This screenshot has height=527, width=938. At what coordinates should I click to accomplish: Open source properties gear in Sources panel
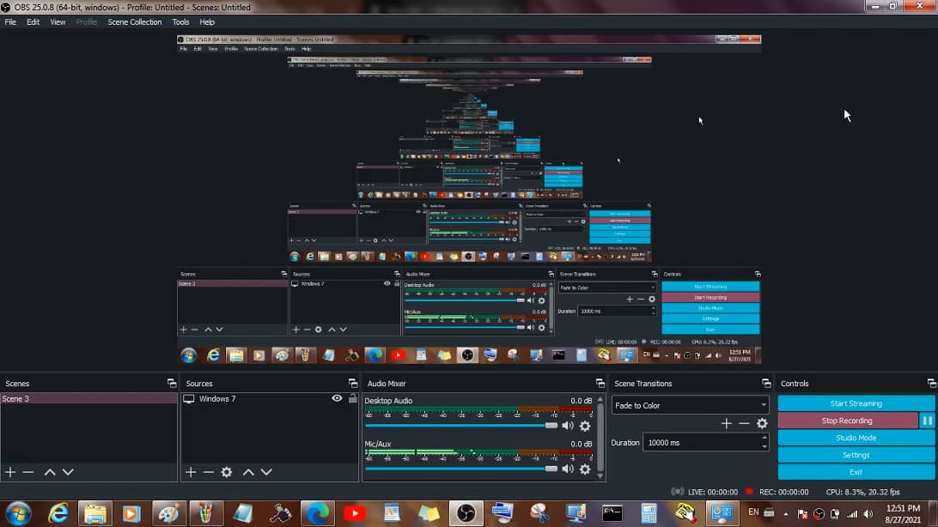click(227, 472)
